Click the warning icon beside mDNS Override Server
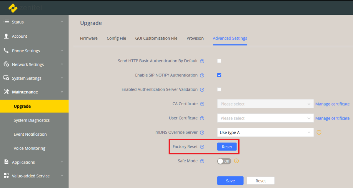 click(x=319, y=132)
